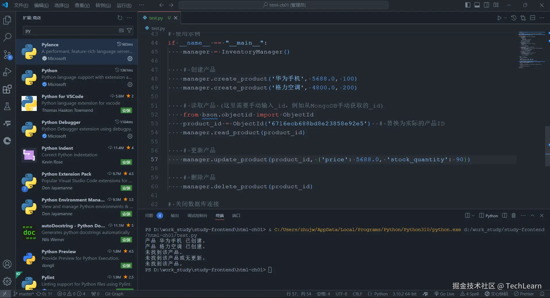The height and width of the screenshot is (298, 550).
Task: Click the master* branch in the status bar
Action: point(24,294)
